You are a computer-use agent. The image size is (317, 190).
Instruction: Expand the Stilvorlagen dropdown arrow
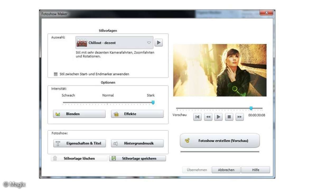[x=149, y=43]
